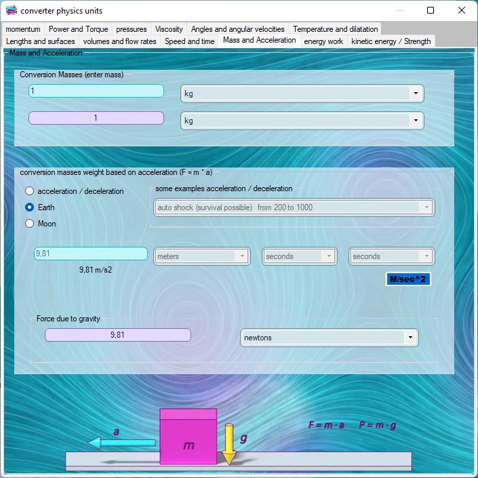Click the P = m·g formula text
Viewport: 478px width, 478px height.
tap(378, 424)
